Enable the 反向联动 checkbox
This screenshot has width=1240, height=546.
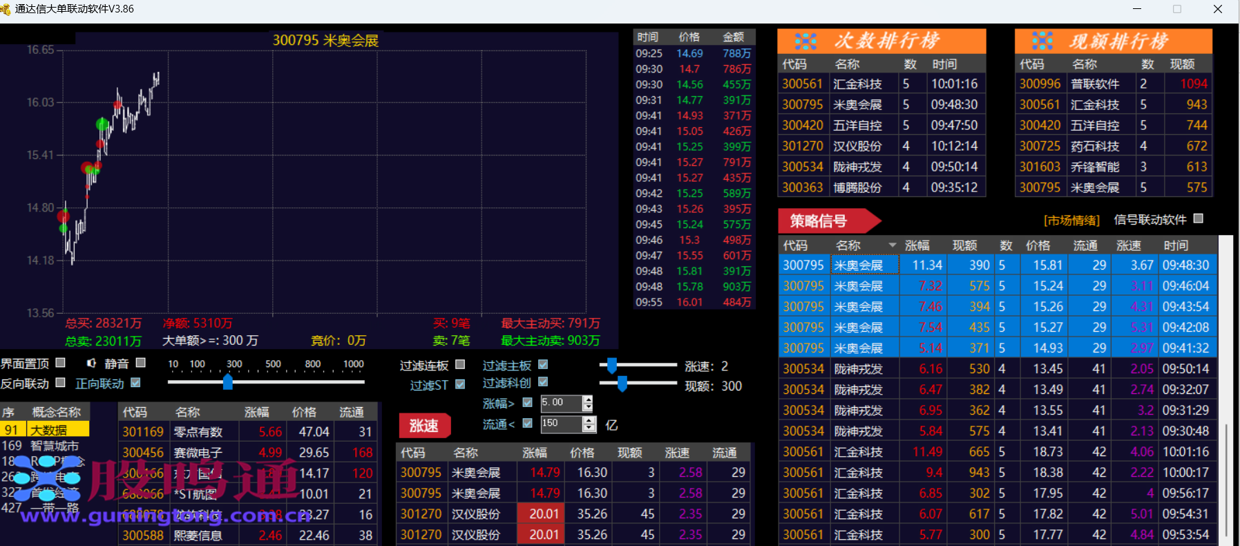click(x=60, y=383)
